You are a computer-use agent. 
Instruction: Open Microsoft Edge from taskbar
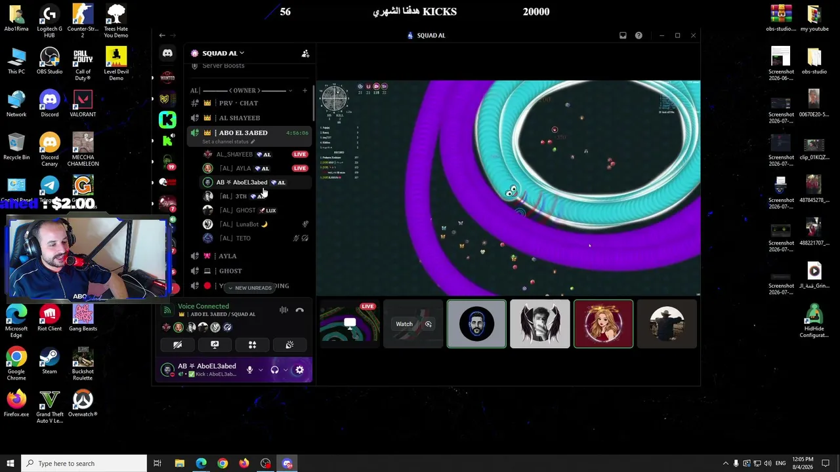[201, 463]
